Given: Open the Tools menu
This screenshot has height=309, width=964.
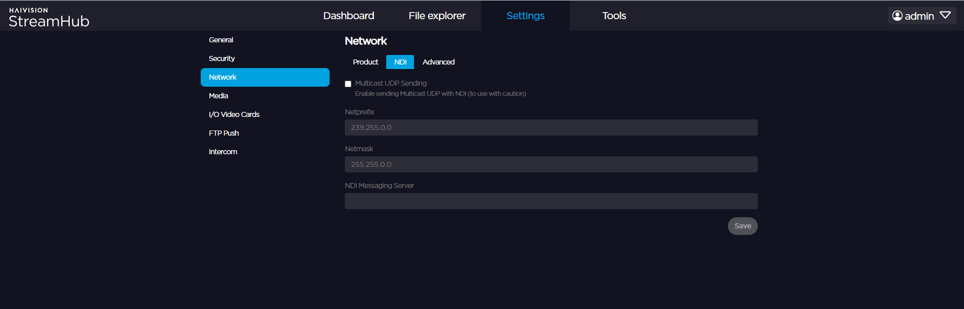Looking at the screenshot, I should pyautogui.click(x=614, y=16).
